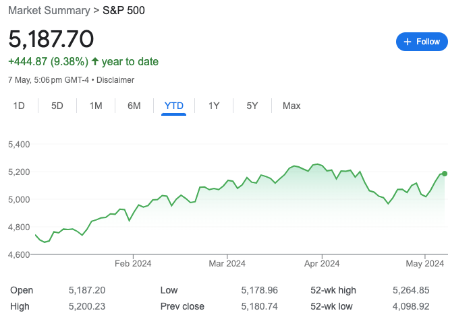
Task: Switch to the 1M range tab
Action: point(96,106)
